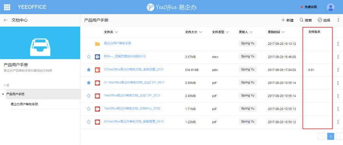
Task: Click the Word icon of the 附件一 docx file
Action: click(x=97, y=57)
